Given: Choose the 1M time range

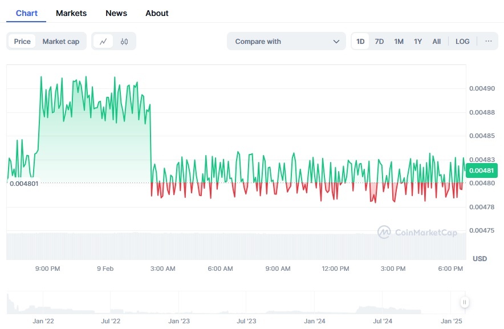Looking at the screenshot, I should (399, 42).
